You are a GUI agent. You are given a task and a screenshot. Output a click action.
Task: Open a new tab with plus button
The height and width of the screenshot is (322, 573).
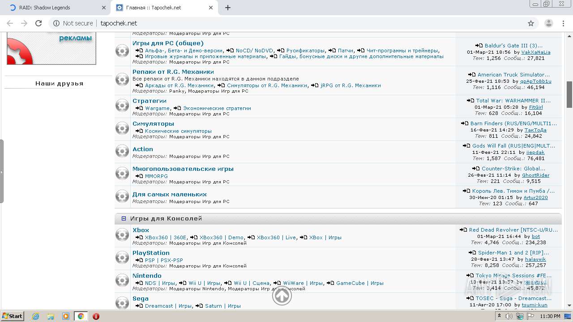[228, 8]
